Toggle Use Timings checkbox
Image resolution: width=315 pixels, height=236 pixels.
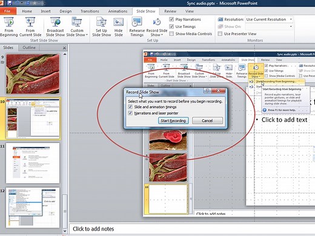coord(171,27)
